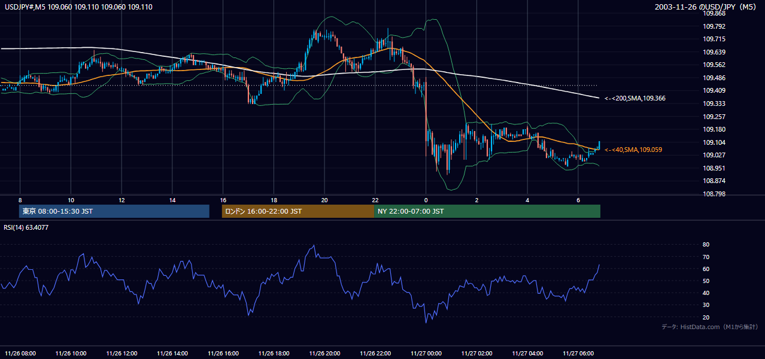765x359 pixels.
Task: Click the 11/27 06:00 date axis label
Action: pyautogui.click(x=579, y=353)
